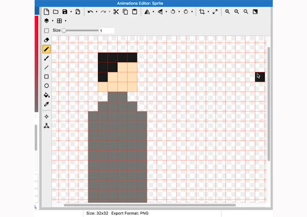The height and width of the screenshot is (217, 307).
Task: Paste from clipboard
Action: tap(134, 12)
